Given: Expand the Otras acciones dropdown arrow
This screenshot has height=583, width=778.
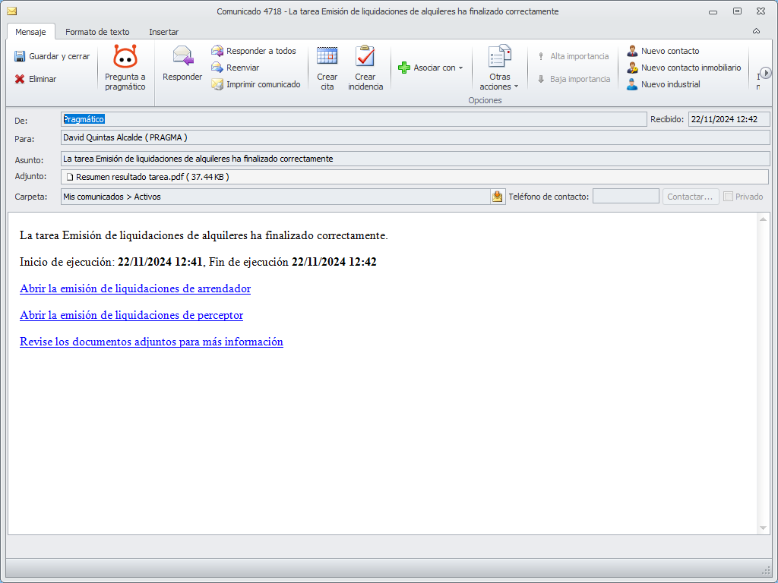Looking at the screenshot, I should point(516,87).
